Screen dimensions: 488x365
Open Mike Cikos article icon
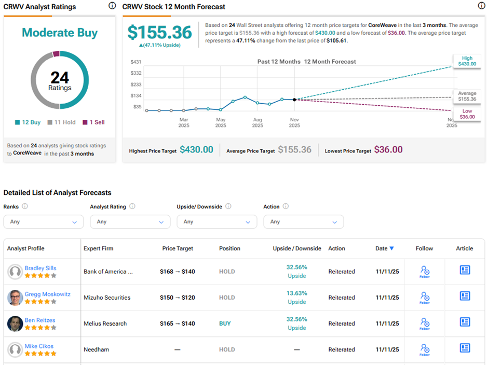pyautogui.click(x=465, y=348)
